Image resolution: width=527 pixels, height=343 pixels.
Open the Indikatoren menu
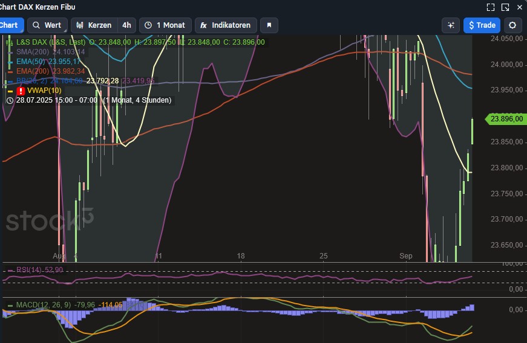[x=226, y=25]
